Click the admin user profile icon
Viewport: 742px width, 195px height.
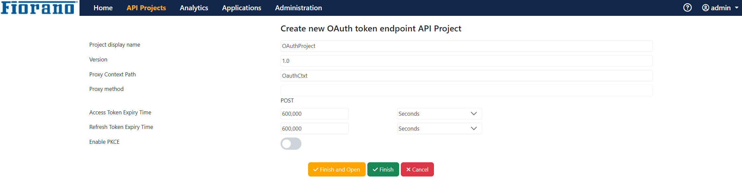point(706,8)
